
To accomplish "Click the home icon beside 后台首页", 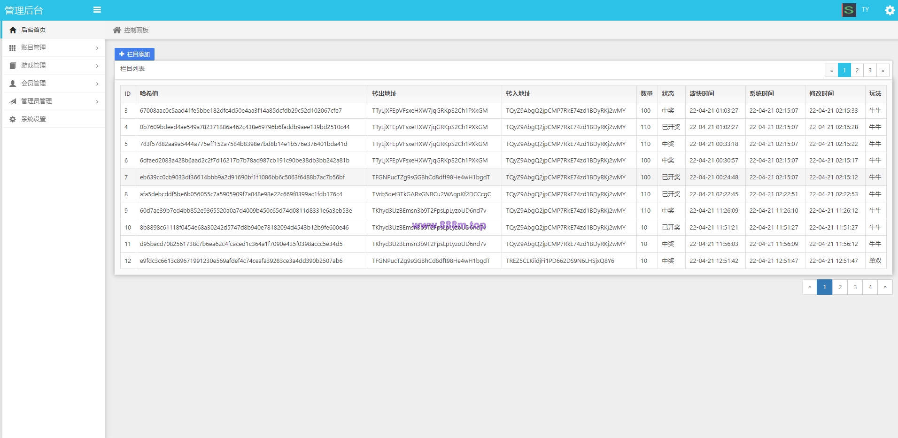I will [x=13, y=30].
